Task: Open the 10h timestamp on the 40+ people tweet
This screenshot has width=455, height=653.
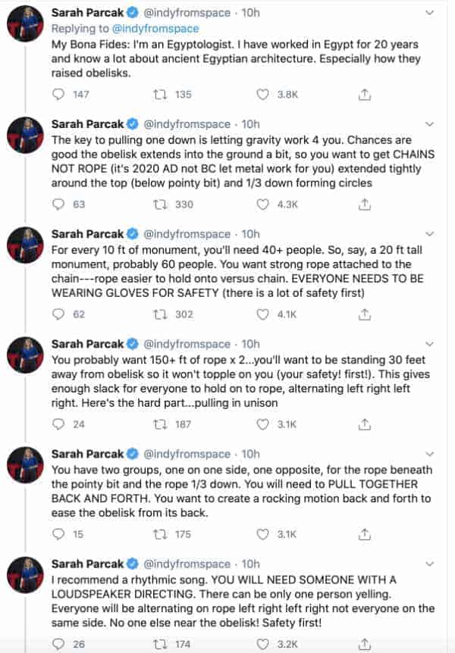Action: click(x=251, y=235)
